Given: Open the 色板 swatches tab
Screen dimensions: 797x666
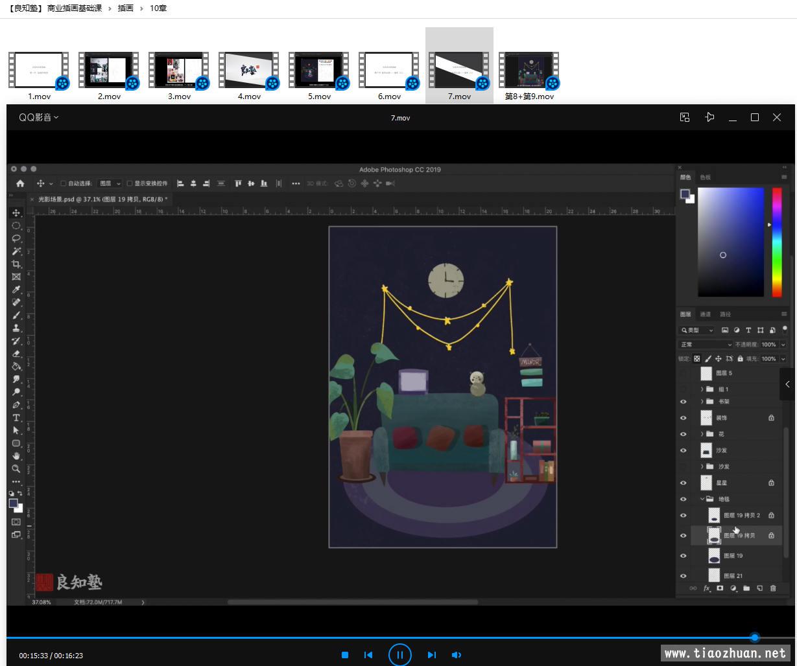Looking at the screenshot, I should click(705, 177).
